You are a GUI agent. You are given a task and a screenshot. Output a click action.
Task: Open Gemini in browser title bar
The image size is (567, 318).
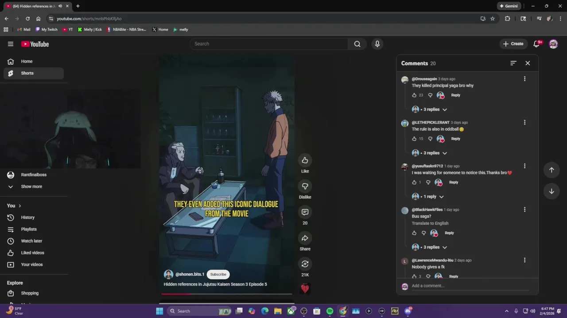[509, 6]
